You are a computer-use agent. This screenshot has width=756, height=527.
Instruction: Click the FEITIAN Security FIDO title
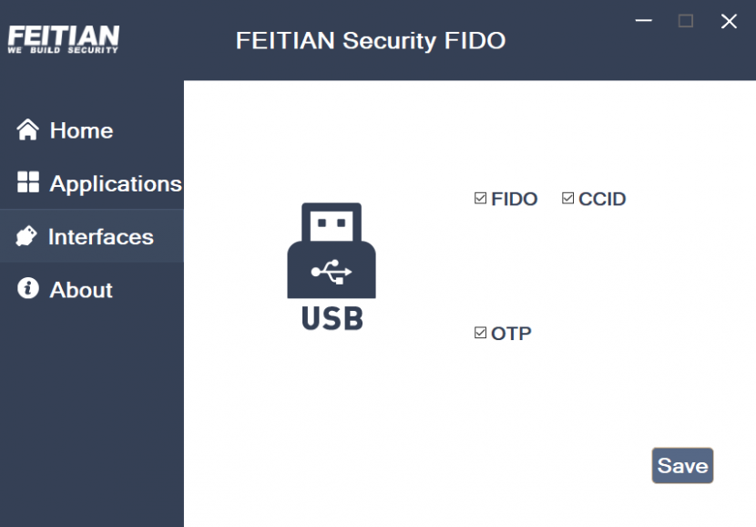[369, 41]
